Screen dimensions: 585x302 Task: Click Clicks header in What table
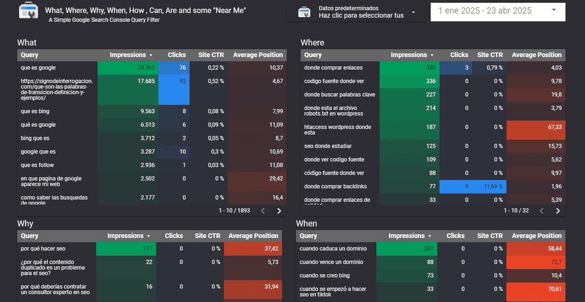177,55
